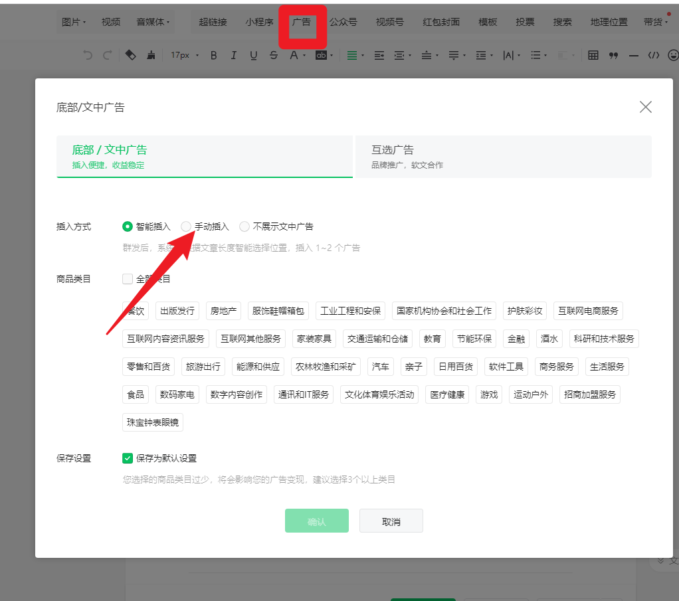Open the 公众号 insert option
This screenshot has width=679, height=601.
coord(343,22)
